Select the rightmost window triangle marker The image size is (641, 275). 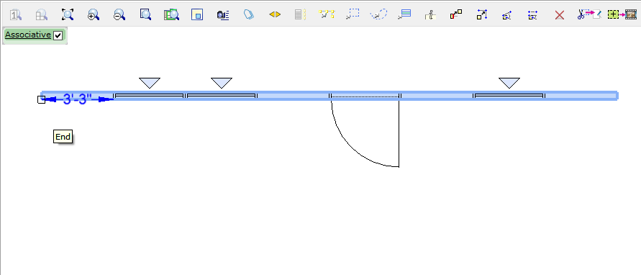509,83
